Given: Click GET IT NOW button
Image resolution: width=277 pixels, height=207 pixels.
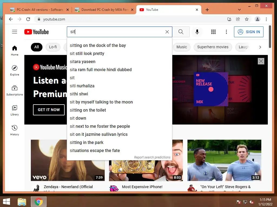Looking at the screenshot, I should [49, 110].
